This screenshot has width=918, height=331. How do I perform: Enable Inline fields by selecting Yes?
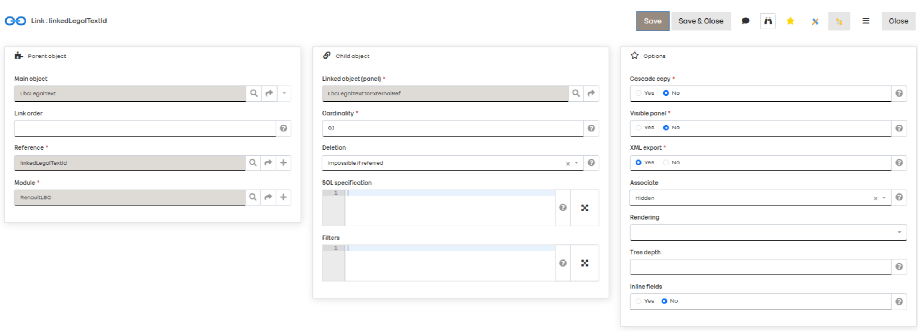coord(639,301)
